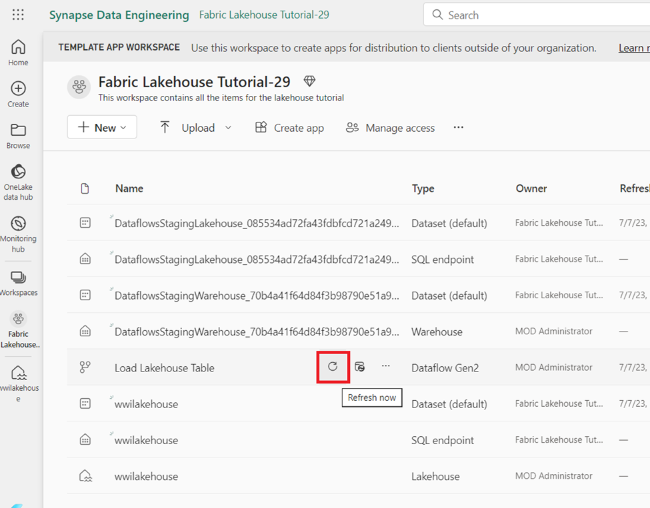Click the premium diamond icon beside workspace title
Screen dimensions: 650x508
click(x=309, y=81)
